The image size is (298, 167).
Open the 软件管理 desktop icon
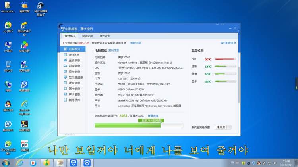[24, 47]
